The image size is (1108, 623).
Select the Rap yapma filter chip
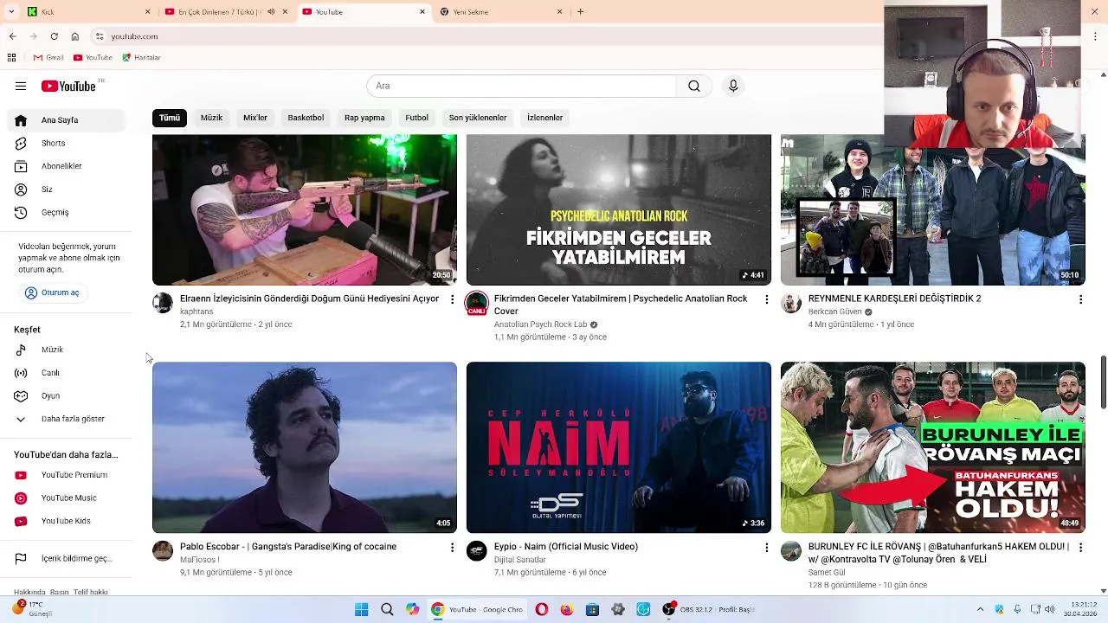(x=364, y=118)
